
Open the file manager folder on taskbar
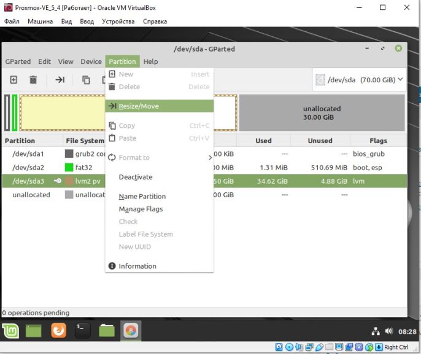tap(107, 331)
